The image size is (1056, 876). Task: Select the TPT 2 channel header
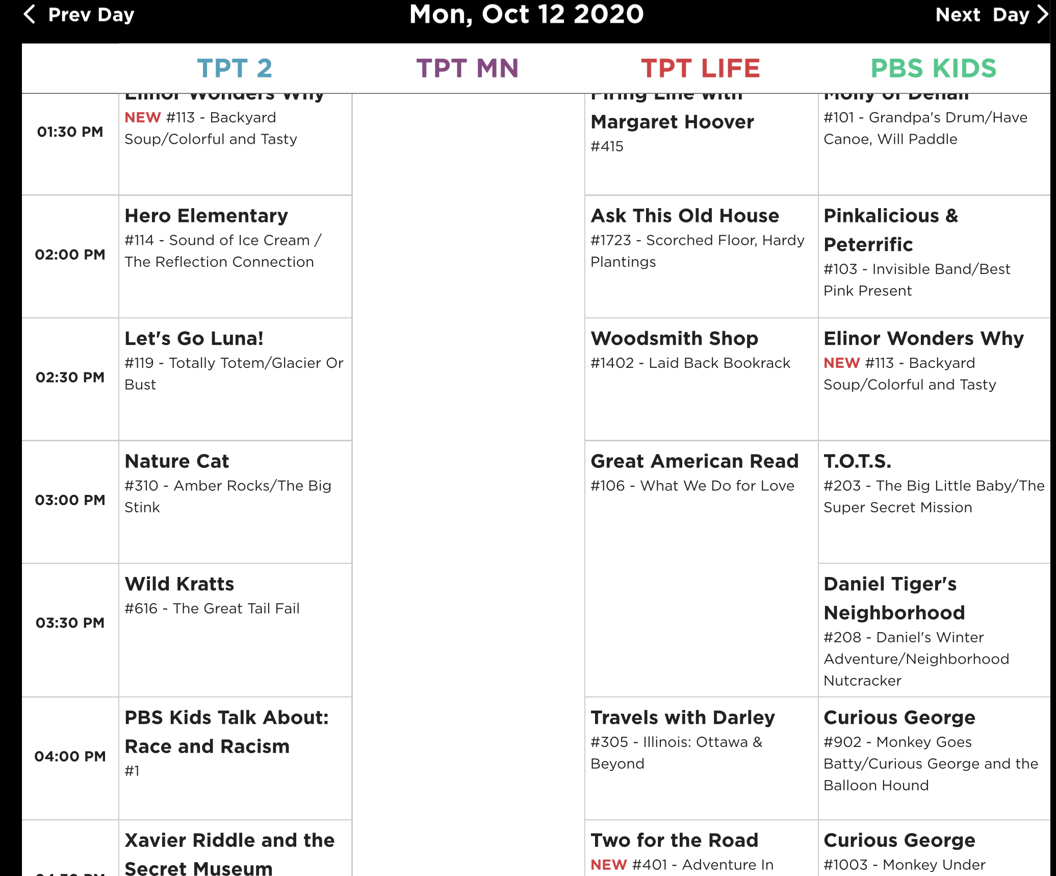click(x=235, y=68)
